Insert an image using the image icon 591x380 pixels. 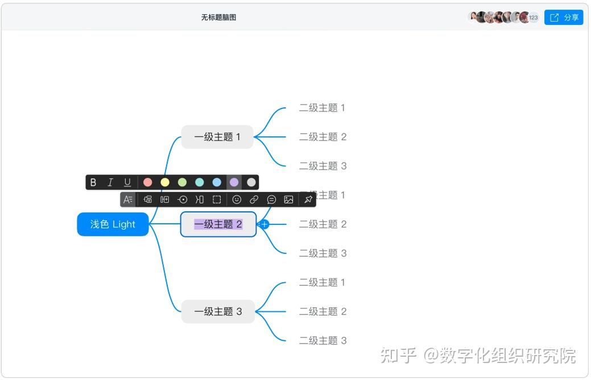pyautogui.click(x=289, y=200)
